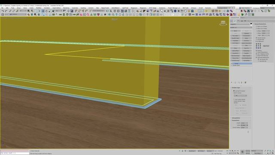Collapse the Section Type rollout
The width and height of the screenshot is (275, 155).
pos(236,87)
